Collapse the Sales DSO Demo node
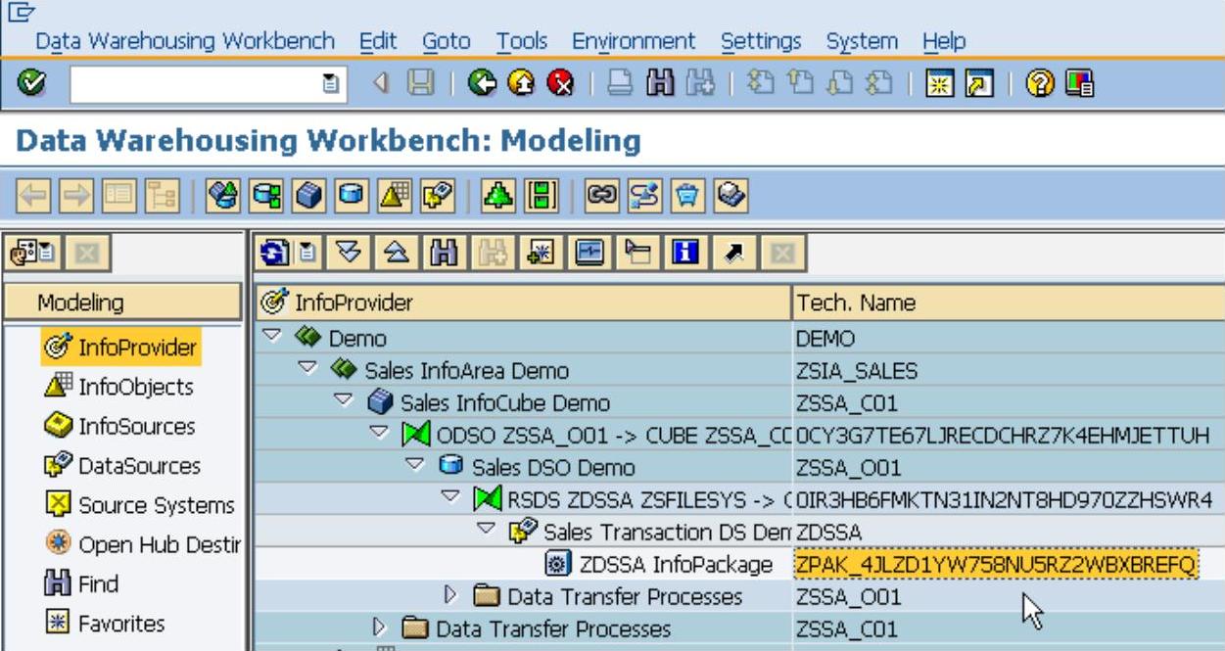 pyautogui.click(x=415, y=465)
